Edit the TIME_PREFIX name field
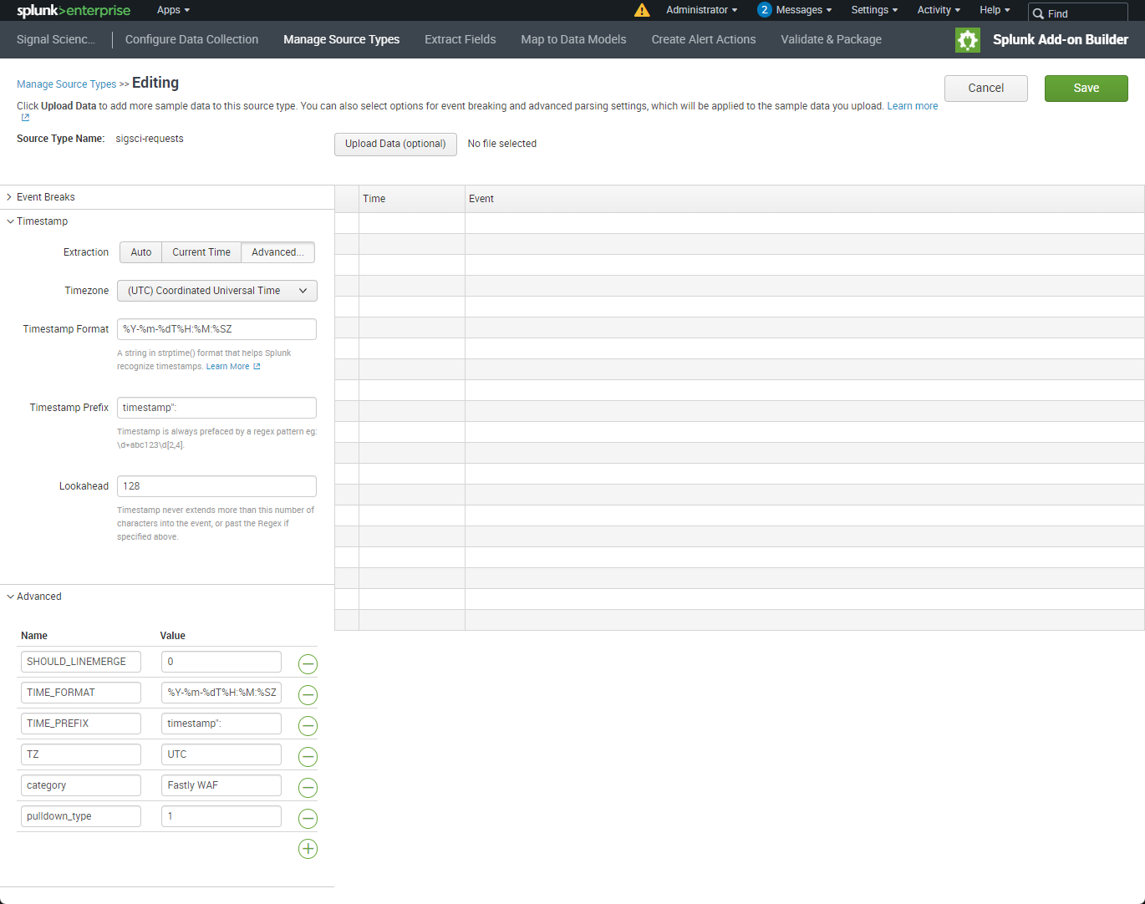The width and height of the screenshot is (1145, 904). click(81, 724)
